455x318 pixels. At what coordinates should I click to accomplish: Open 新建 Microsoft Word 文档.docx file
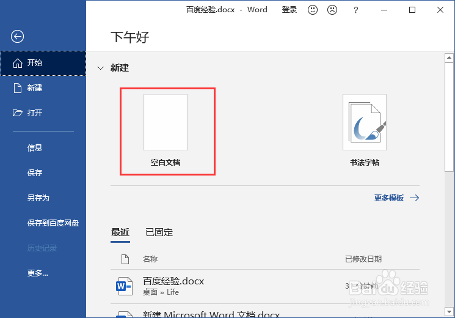265,312
